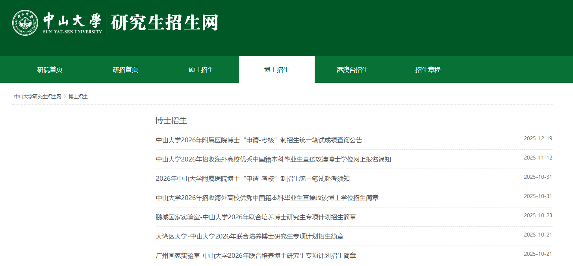
Task: Click the Sun Yat-sen University emblem logo
Action: coord(25,23)
